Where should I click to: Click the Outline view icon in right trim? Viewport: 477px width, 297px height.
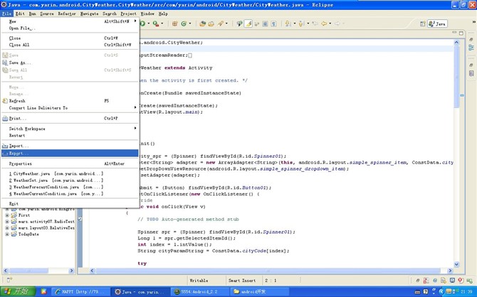coord(471,48)
